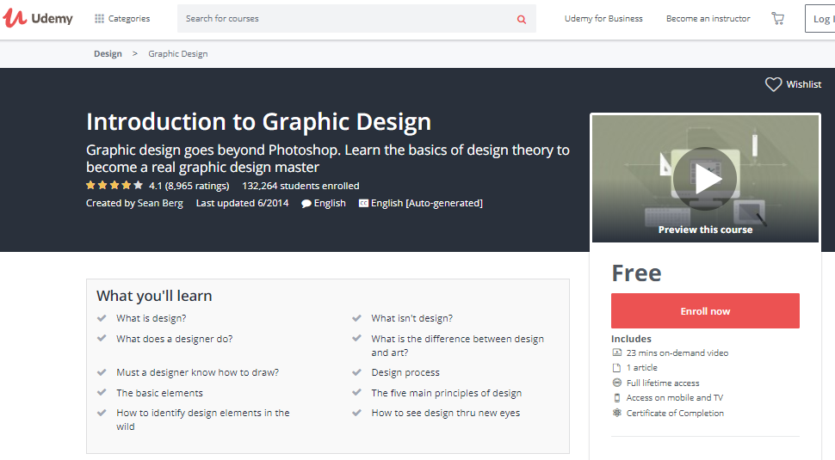
Task: Click '1 article' text
Action: pyautogui.click(x=641, y=367)
